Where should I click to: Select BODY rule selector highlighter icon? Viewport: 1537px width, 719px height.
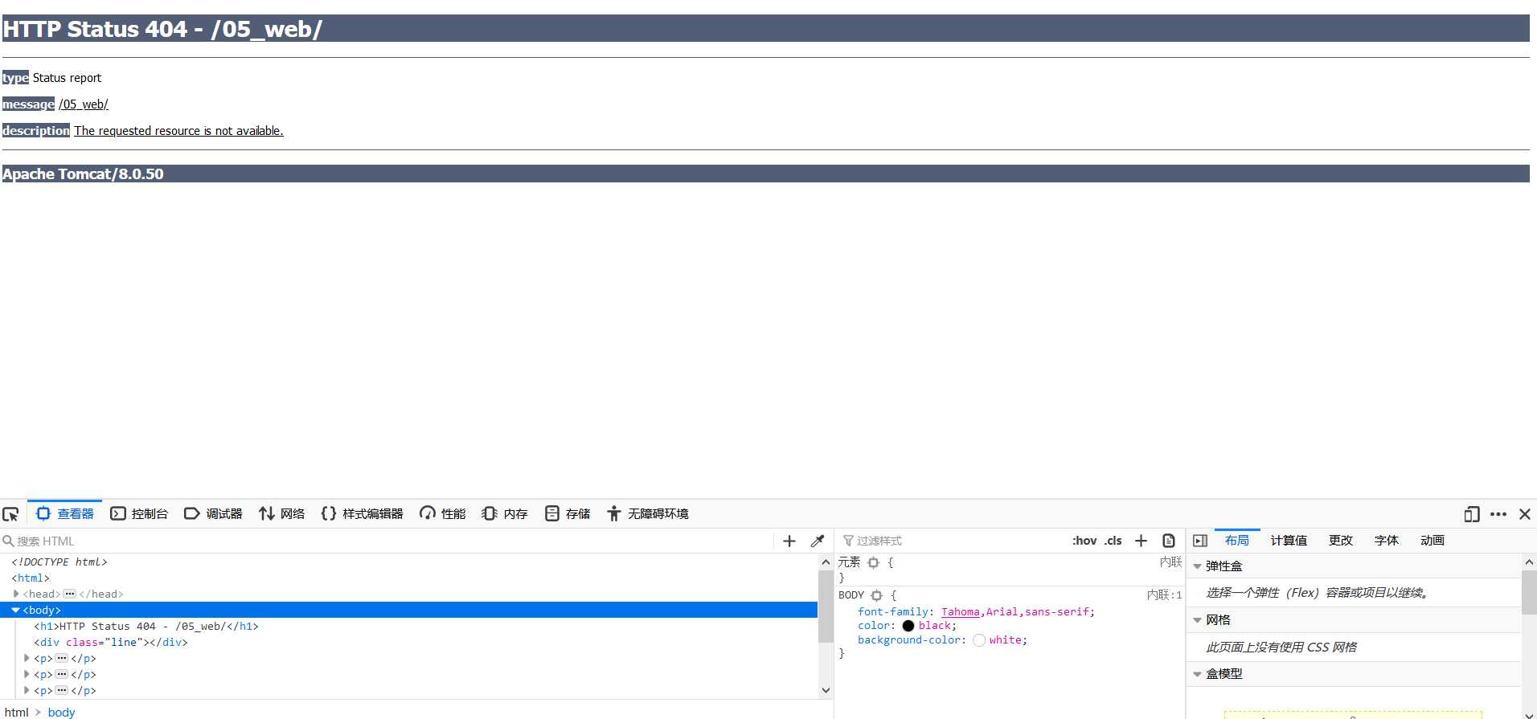[x=877, y=596]
